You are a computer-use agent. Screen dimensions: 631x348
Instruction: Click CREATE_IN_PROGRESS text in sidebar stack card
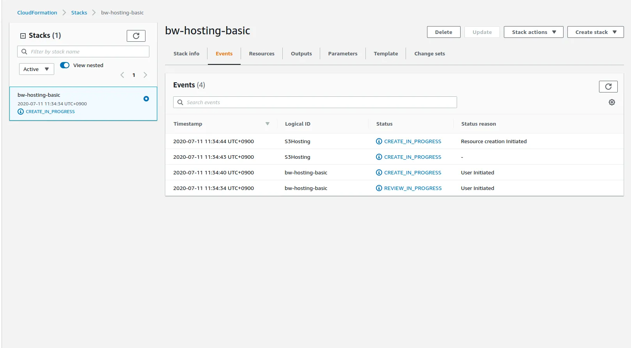tap(50, 112)
